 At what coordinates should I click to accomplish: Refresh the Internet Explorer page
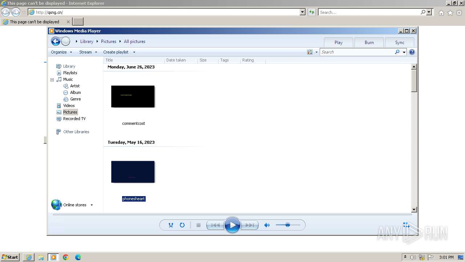pos(312,12)
